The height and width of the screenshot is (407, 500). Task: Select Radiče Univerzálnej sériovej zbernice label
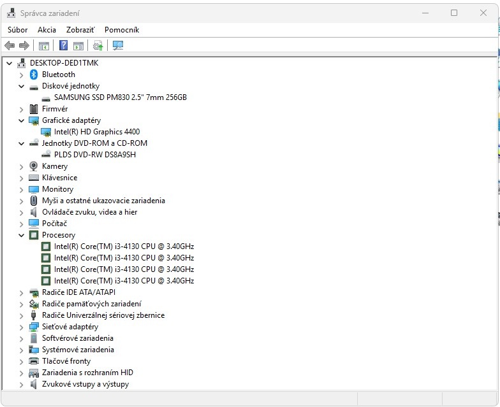coord(103,315)
